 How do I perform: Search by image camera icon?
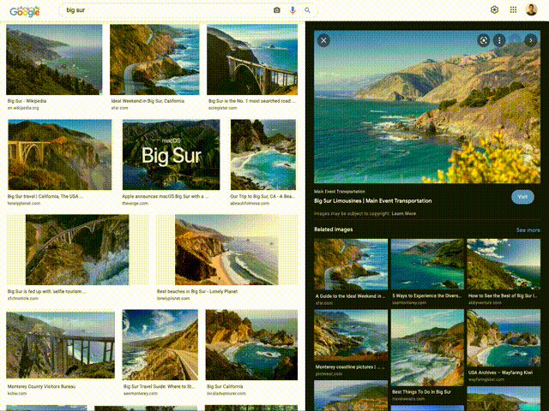point(276,10)
